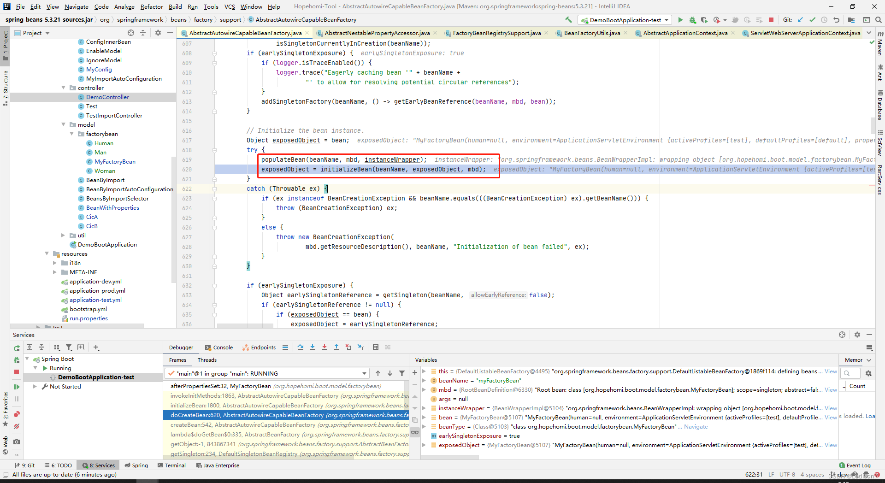The image size is (885, 483).
Task: Click View link for this variable
Action: click(x=831, y=371)
